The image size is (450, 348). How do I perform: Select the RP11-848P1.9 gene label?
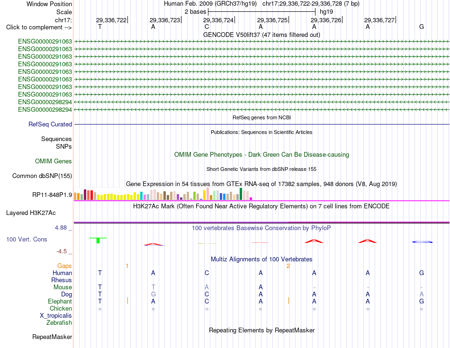click(52, 195)
